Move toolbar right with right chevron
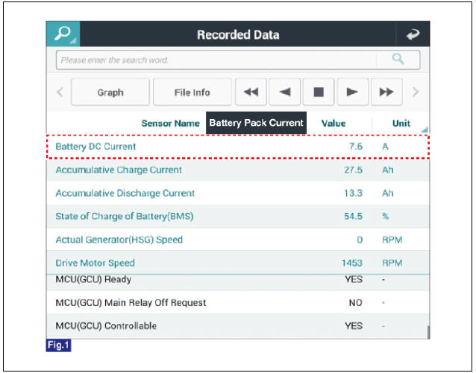This screenshot has height=373, width=476. pos(416,92)
